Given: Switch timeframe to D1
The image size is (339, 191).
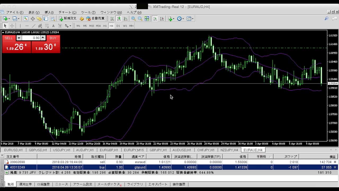Looking at the screenshot, I should point(118,26).
